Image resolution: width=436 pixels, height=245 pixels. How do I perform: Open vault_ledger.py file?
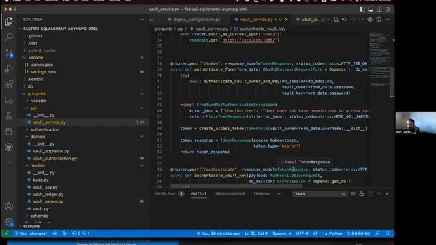(x=48, y=194)
